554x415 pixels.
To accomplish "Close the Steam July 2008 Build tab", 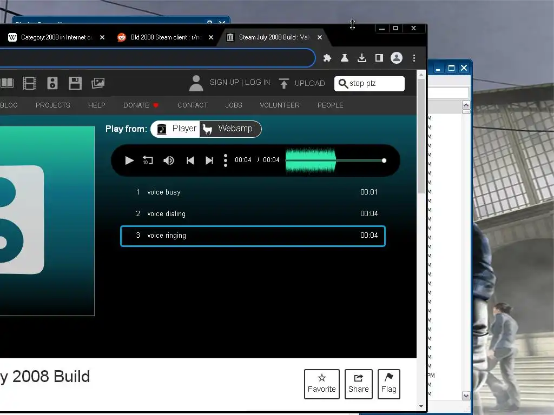I will 320,37.
